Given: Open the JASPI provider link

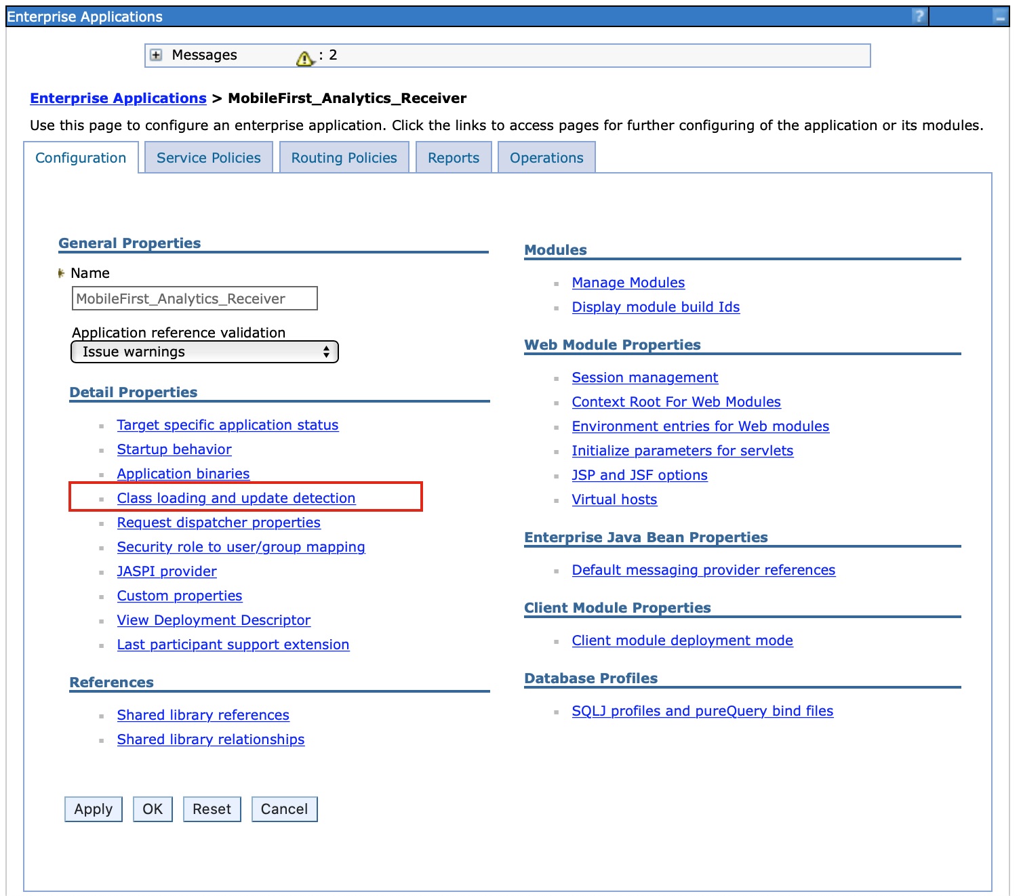Looking at the screenshot, I should 167,571.
